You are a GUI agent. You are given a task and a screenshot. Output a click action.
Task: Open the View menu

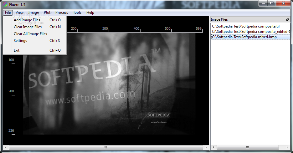coord(19,13)
